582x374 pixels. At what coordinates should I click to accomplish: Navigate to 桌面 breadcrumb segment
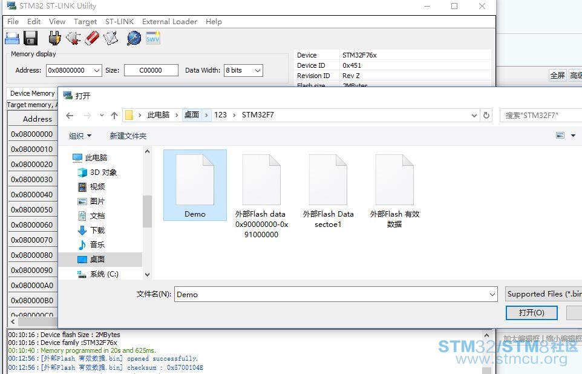[192, 115]
